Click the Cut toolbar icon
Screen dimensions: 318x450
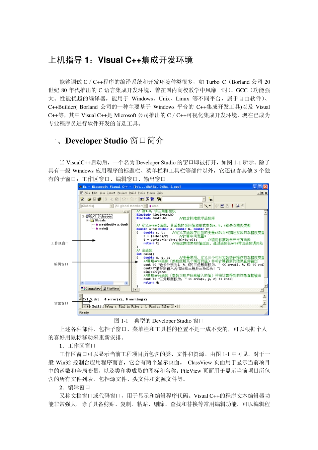tap(106, 199)
